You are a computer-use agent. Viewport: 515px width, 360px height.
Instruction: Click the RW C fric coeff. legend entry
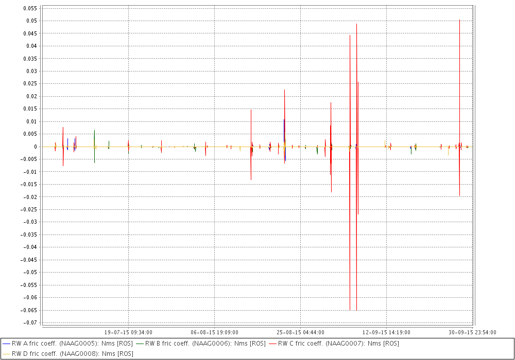point(334,344)
